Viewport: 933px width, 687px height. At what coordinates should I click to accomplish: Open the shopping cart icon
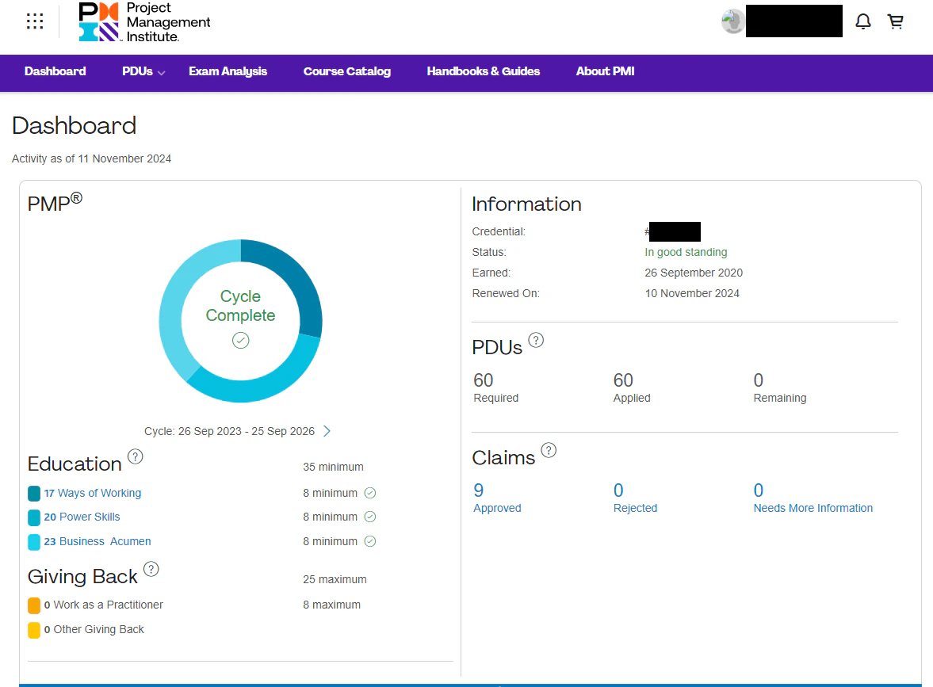(896, 21)
